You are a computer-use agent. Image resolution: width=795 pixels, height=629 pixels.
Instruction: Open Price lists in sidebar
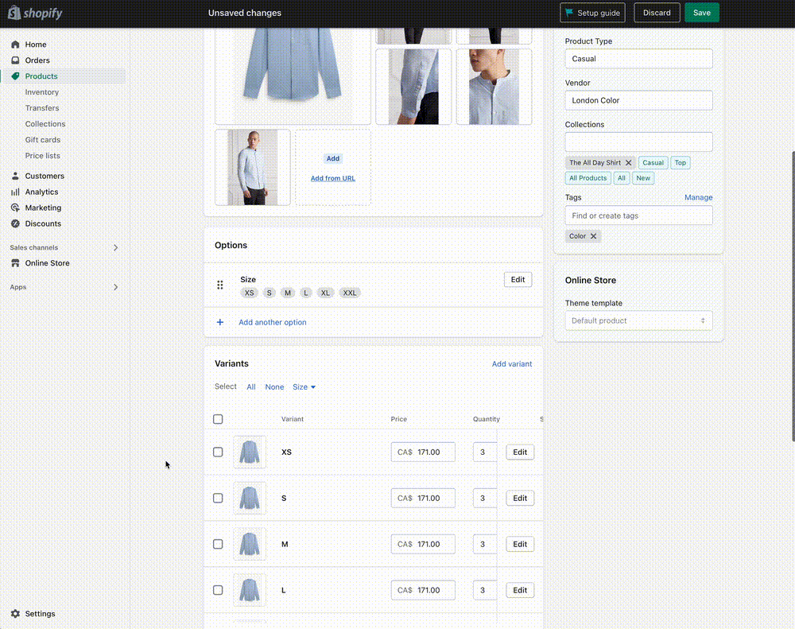pyautogui.click(x=43, y=155)
